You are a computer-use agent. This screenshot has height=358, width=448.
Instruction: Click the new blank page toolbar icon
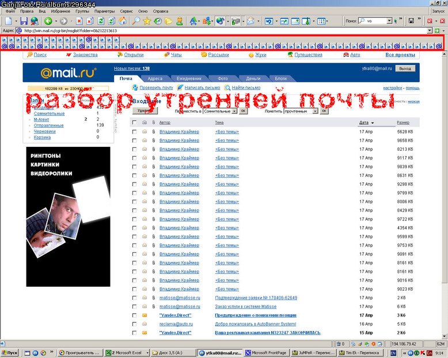(9, 21)
